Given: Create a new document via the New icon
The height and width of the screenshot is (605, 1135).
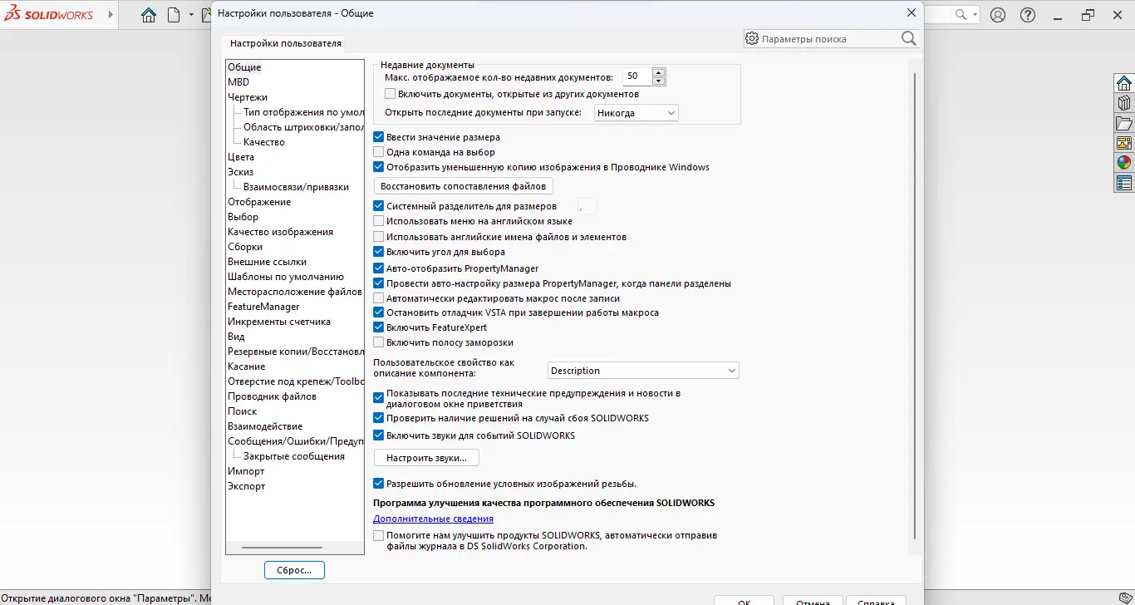Looking at the screenshot, I should point(173,15).
